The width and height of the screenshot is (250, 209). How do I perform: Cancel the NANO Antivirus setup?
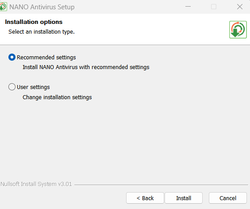[x=228, y=198]
